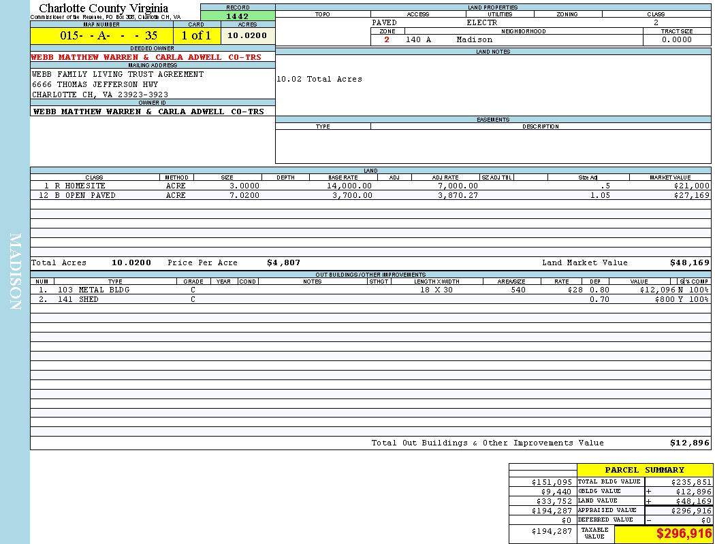Click the acres value 10.0200 box
The width and height of the screenshot is (715, 544).
(247, 35)
